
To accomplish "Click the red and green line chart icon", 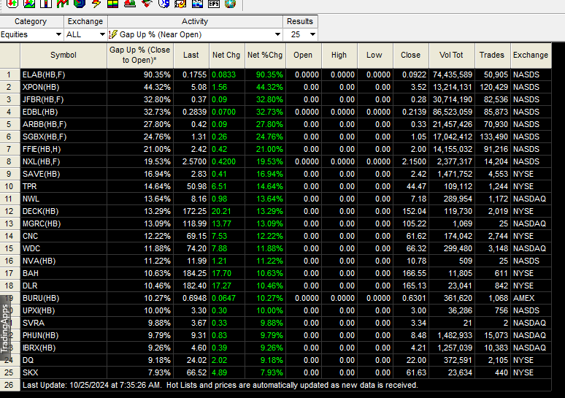I will (63, 4).
